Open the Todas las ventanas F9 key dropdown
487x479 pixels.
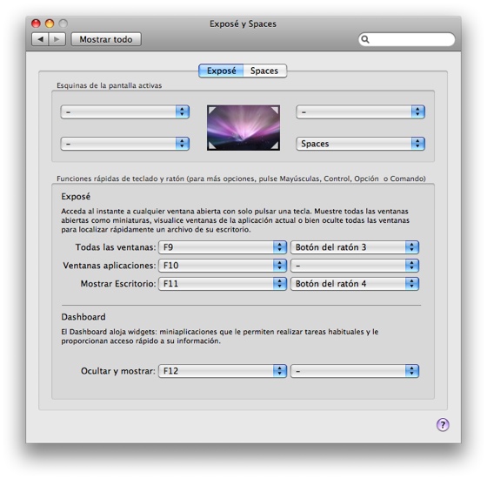223,247
